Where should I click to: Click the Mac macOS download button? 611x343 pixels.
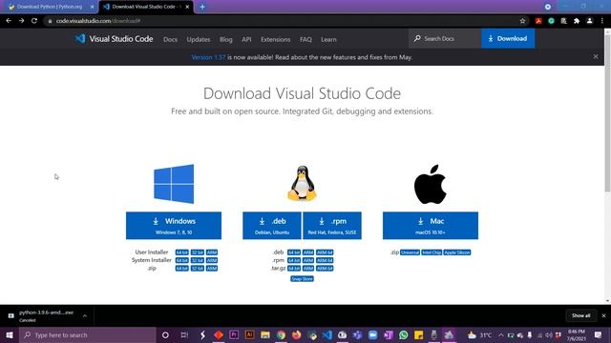click(x=431, y=226)
